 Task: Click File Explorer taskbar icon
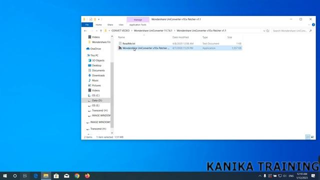pos(46,175)
